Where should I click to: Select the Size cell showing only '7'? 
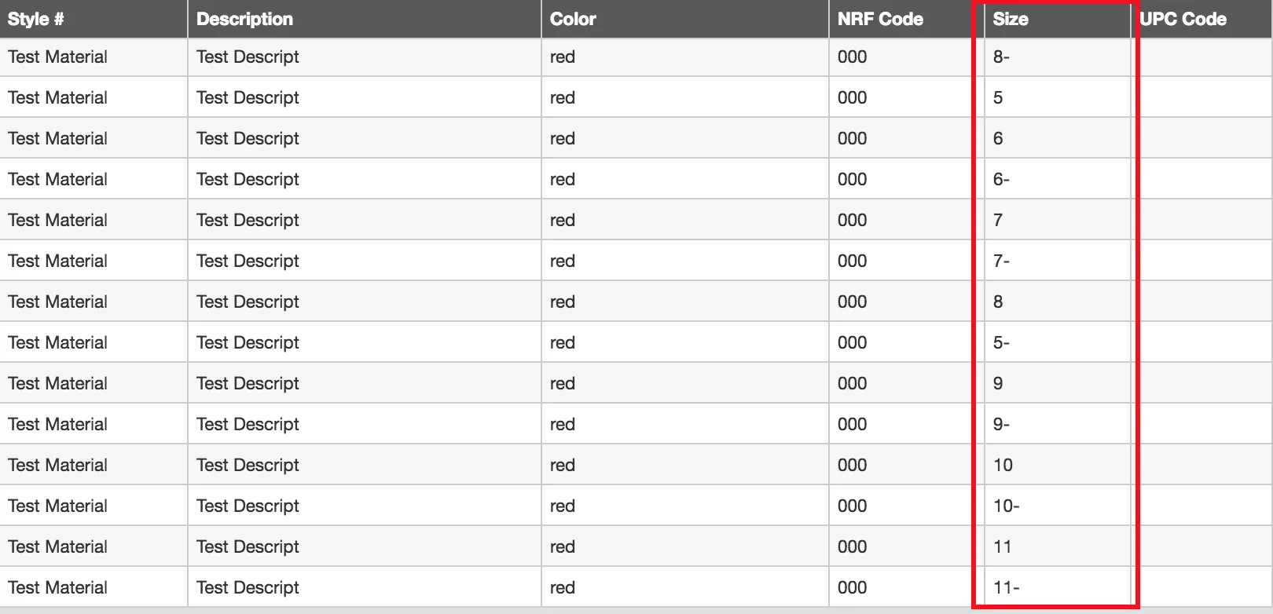(998, 220)
